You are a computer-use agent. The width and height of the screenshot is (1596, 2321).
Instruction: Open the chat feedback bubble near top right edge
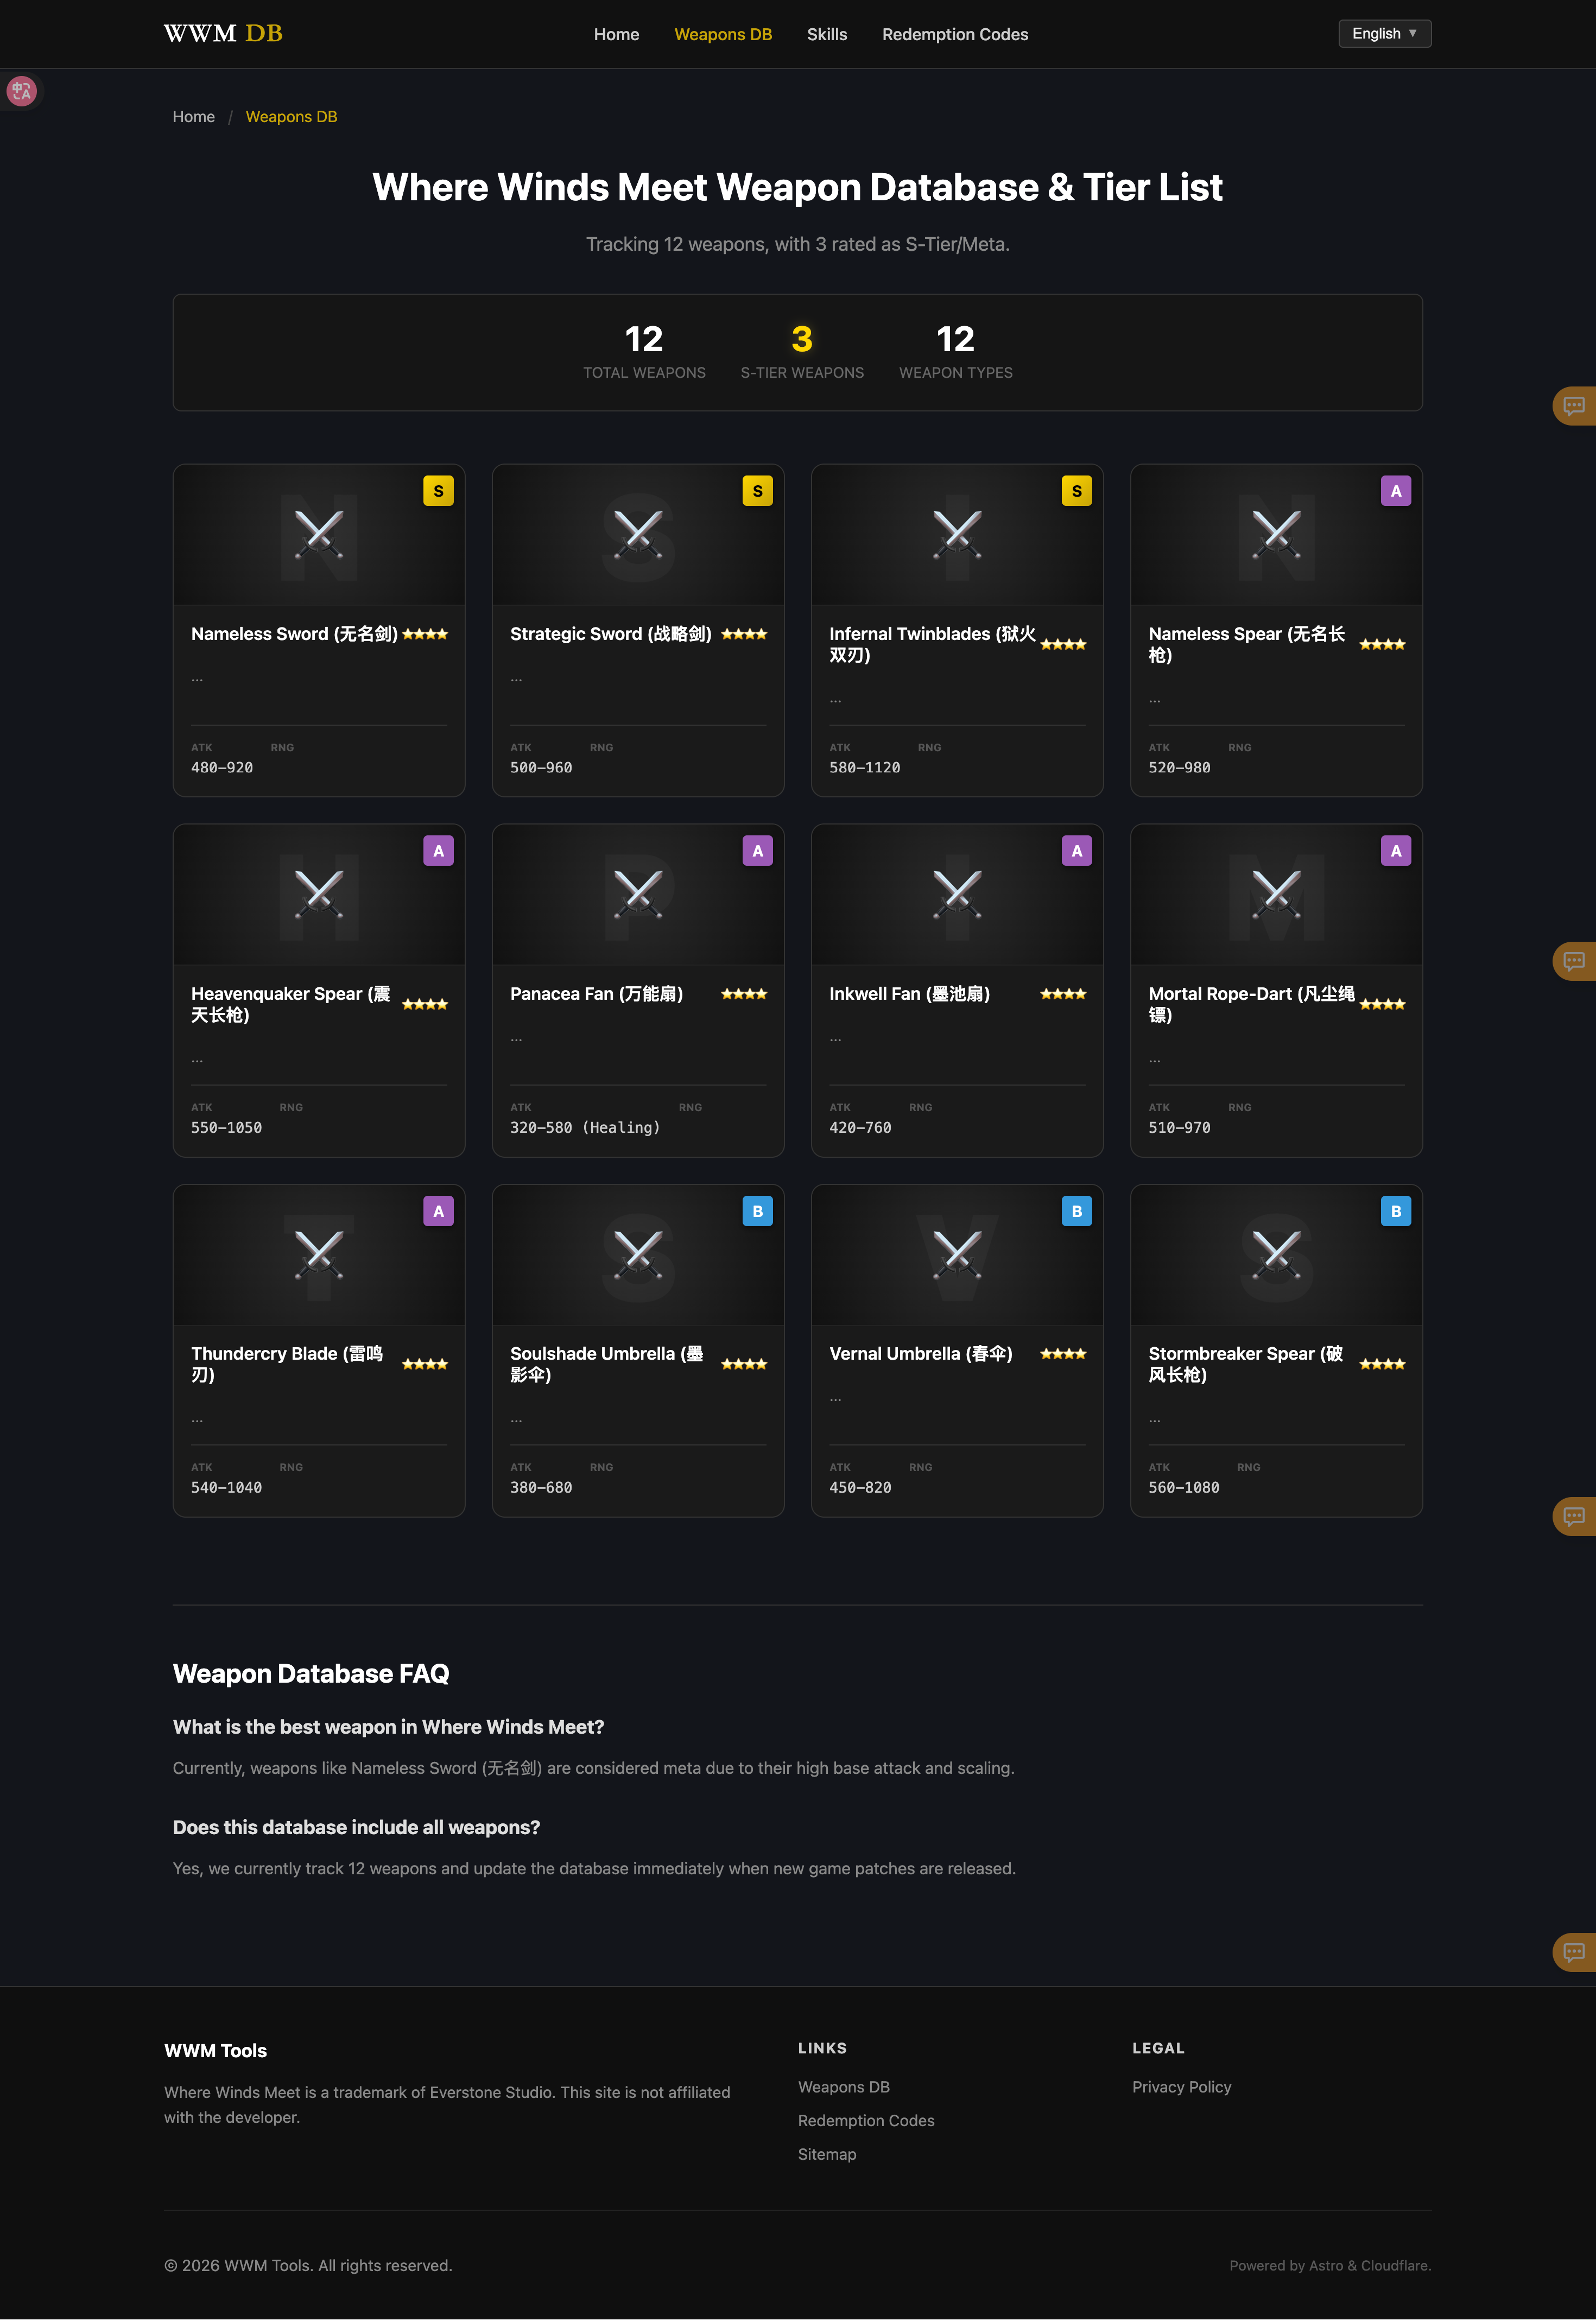pos(1573,404)
